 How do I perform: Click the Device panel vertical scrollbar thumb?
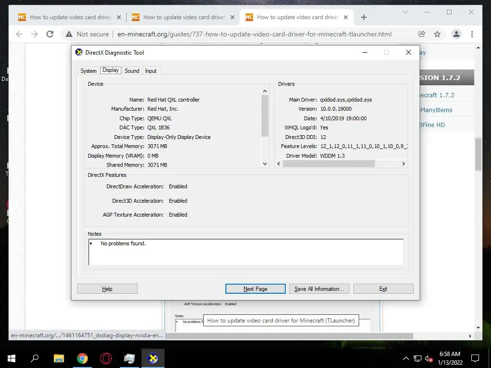click(x=265, y=115)
